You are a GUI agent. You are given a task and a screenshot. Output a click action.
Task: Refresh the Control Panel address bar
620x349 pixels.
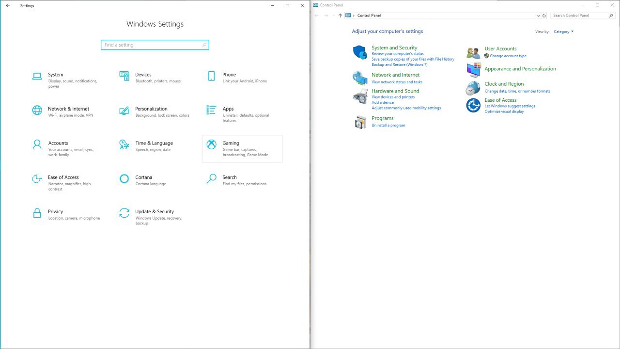544,16
